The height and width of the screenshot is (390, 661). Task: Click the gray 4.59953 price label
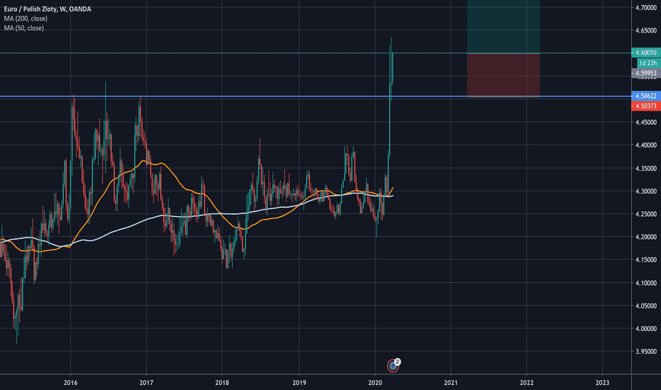[646, 73]
